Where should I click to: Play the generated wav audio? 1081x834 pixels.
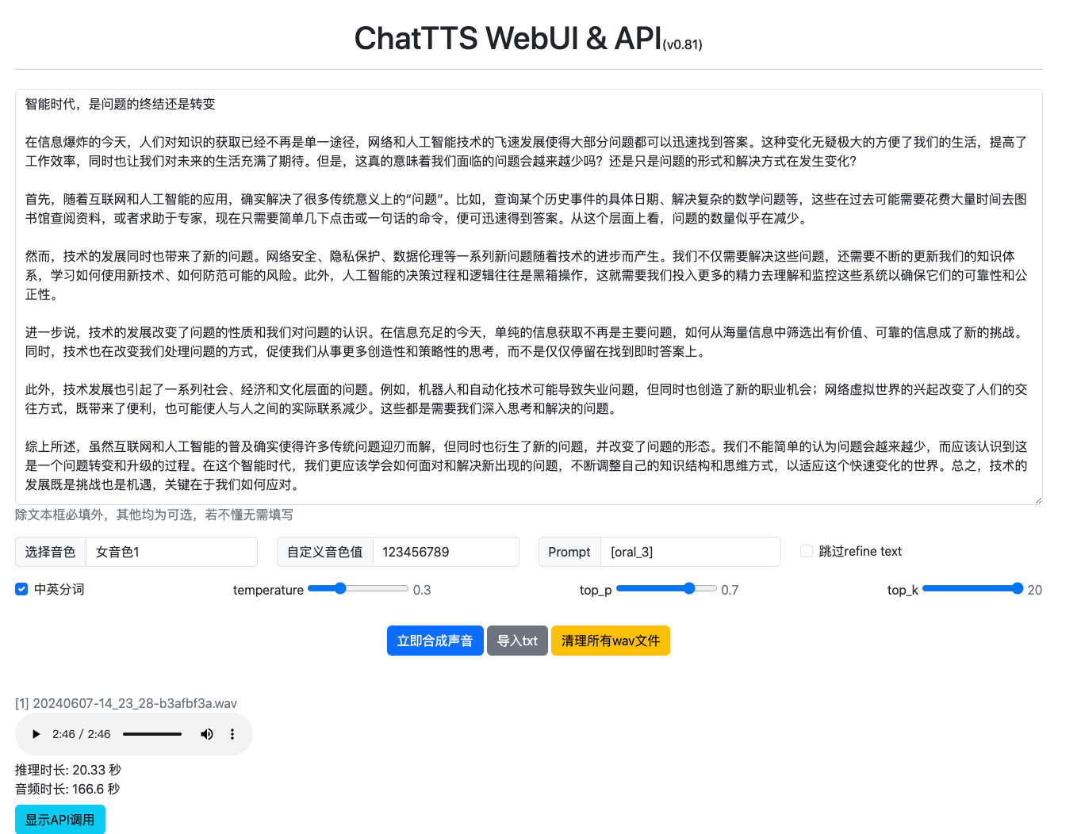pos(36,734)
